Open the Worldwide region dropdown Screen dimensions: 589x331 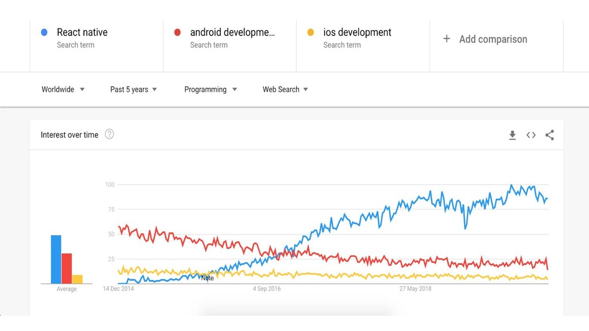coord(63,89)
